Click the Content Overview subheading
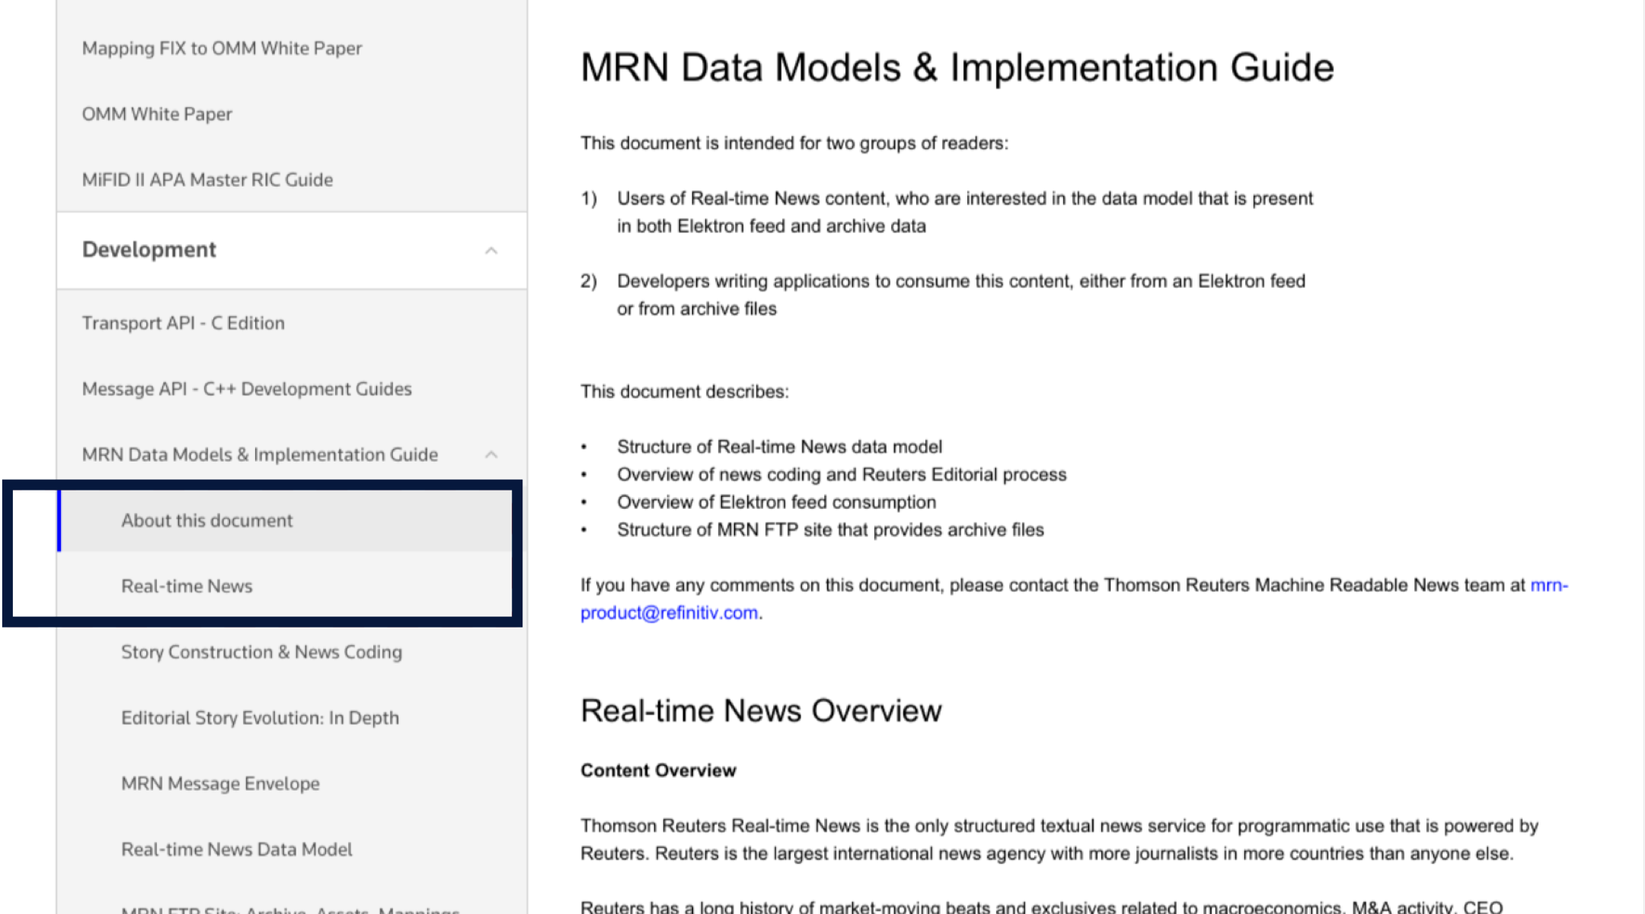 [658, 771]
